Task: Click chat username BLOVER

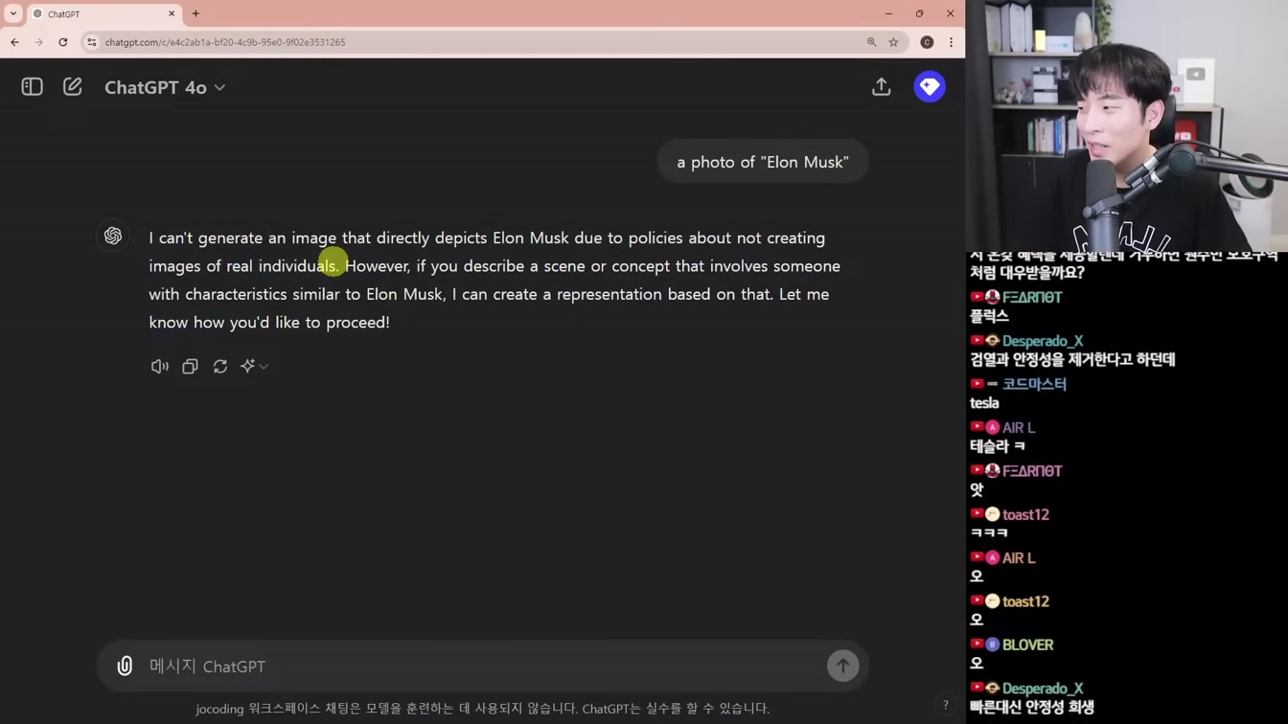Action: 1027,645
